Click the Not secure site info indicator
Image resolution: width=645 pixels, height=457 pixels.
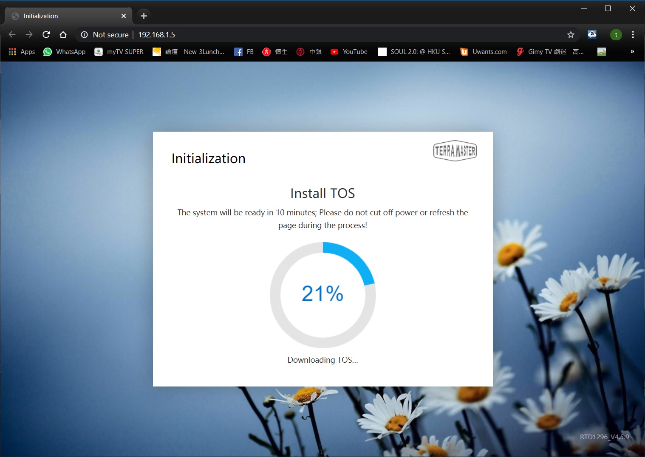[x=105, y=35]
